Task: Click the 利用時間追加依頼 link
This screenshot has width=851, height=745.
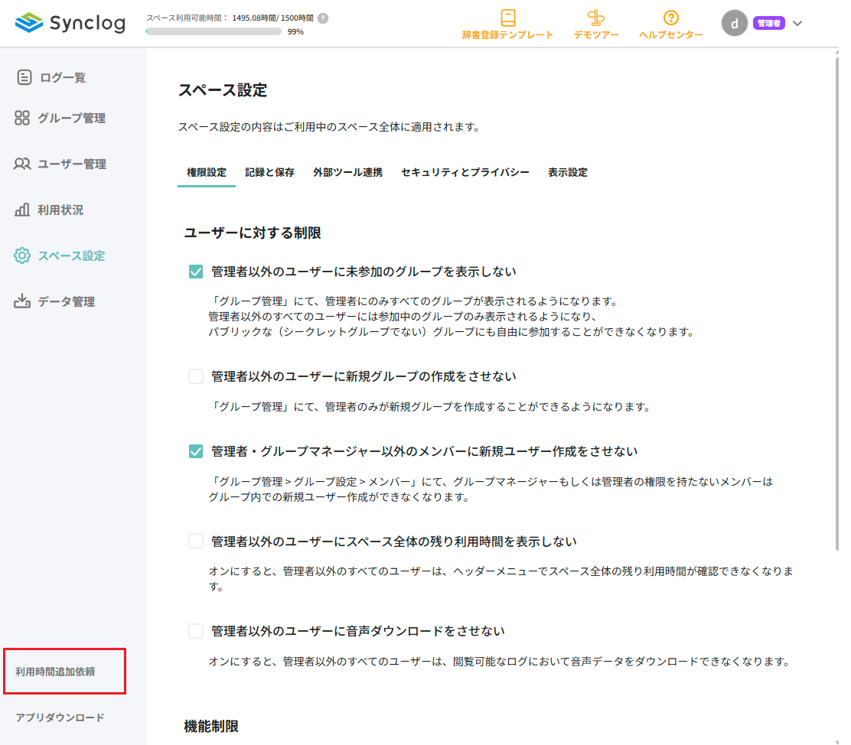Action: [55, 672]
